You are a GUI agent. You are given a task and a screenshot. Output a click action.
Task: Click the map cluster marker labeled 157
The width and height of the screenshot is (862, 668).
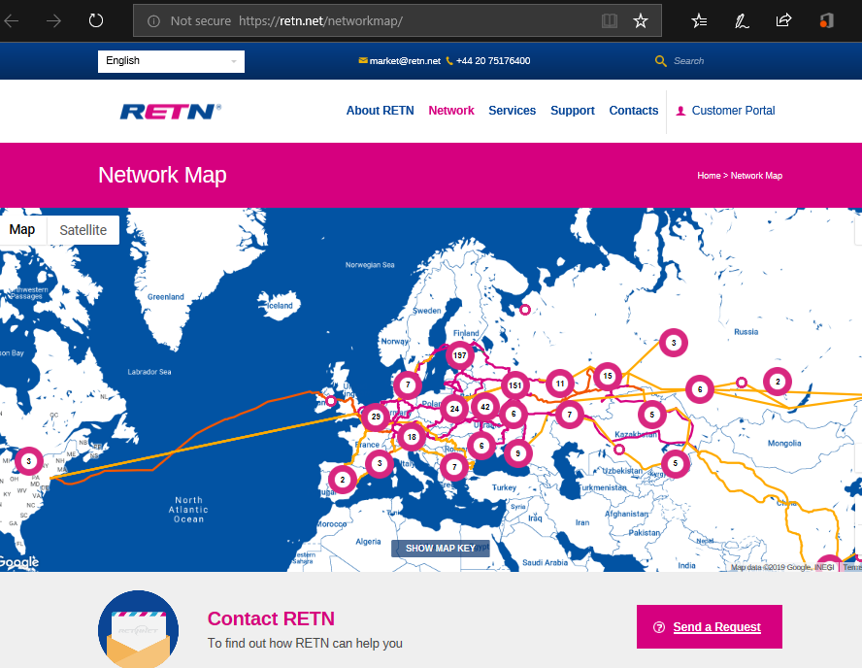coord(460,356)
